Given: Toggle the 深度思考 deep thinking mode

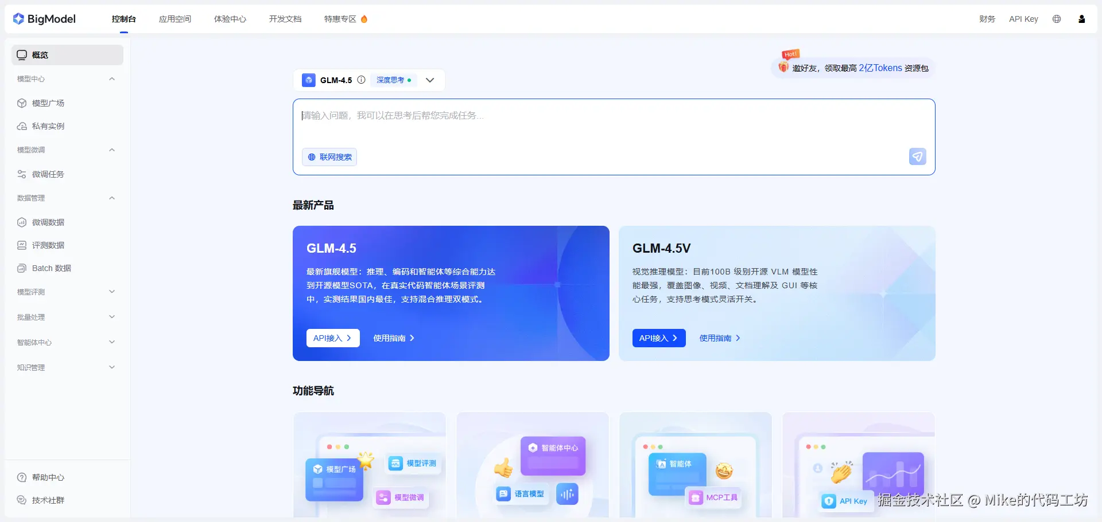Looking at the screenshot, I should coord(394,80).
